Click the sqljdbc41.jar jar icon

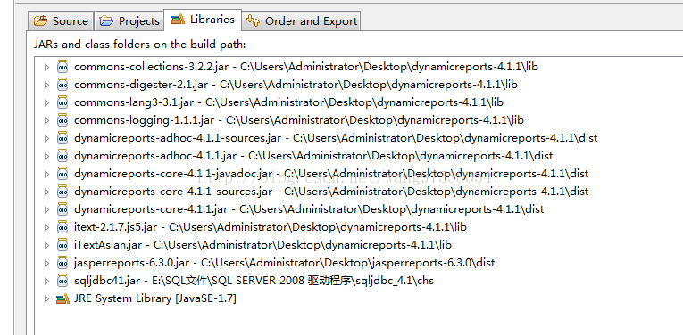[x=62, y=281]
